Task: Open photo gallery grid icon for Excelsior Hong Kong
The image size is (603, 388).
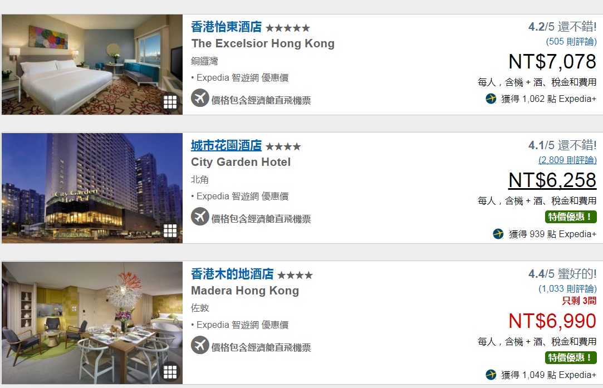Action: [170, 102]
